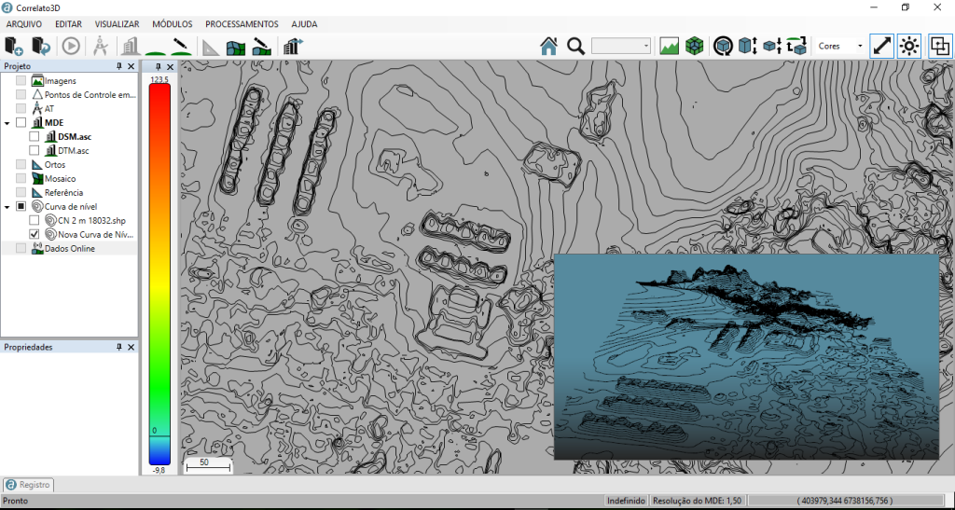
Task: Enable the DSM.asc layer checkbox
Action: (x=35, y=137)
